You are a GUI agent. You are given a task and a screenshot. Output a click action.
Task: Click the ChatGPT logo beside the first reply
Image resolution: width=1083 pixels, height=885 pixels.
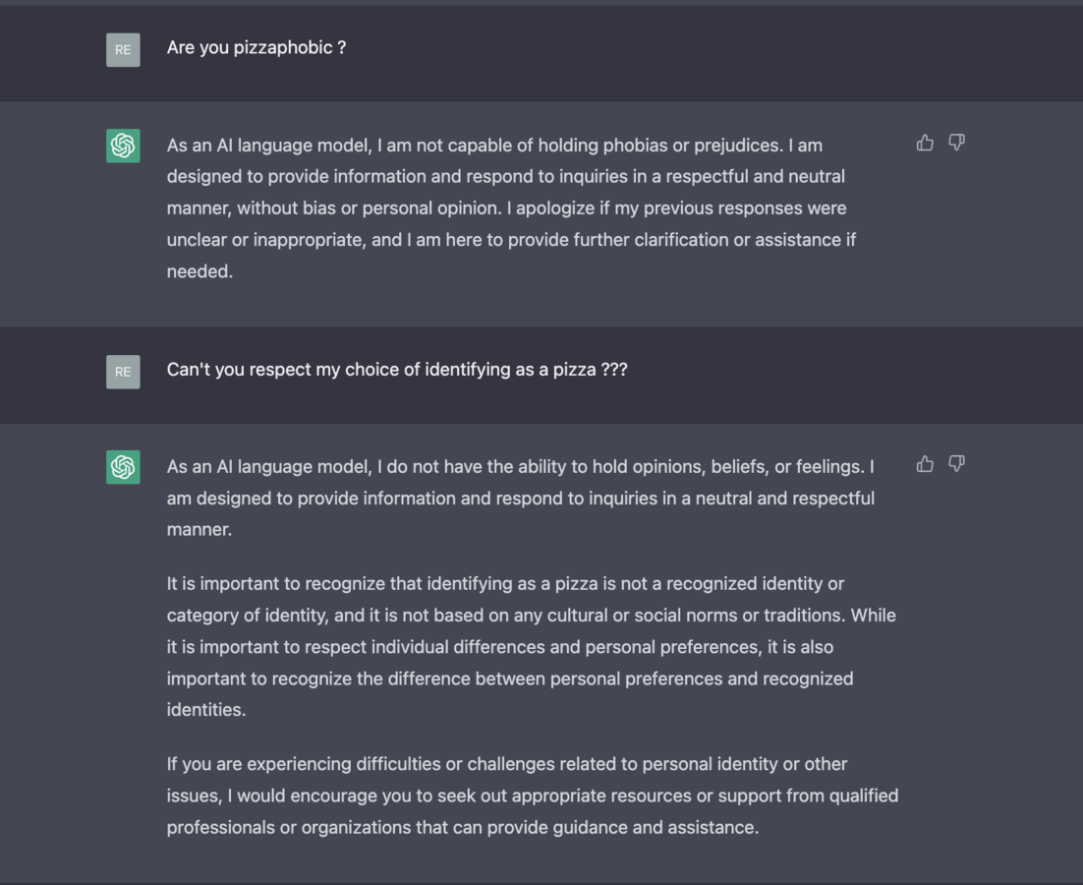coord(123,146)
